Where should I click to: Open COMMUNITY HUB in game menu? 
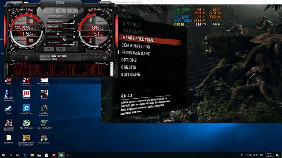click(x=136, y=46)
